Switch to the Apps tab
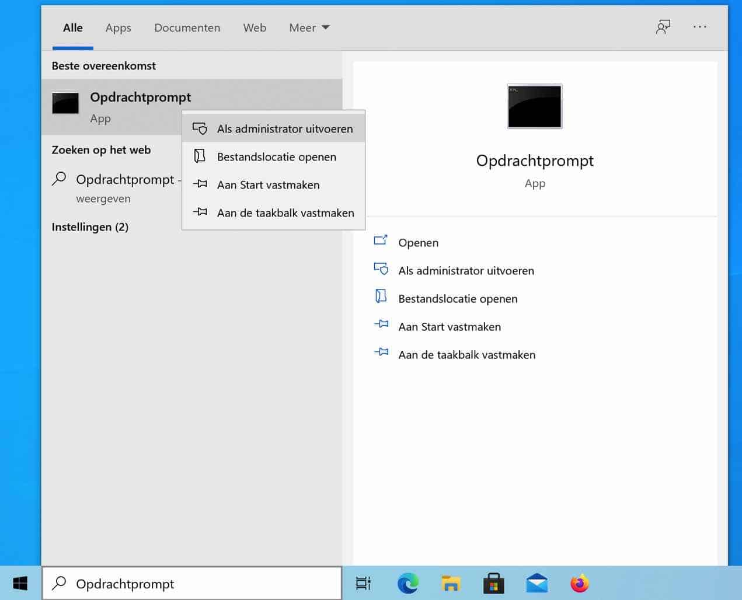The width and height of the screenshot is (742, 600). 118,27
